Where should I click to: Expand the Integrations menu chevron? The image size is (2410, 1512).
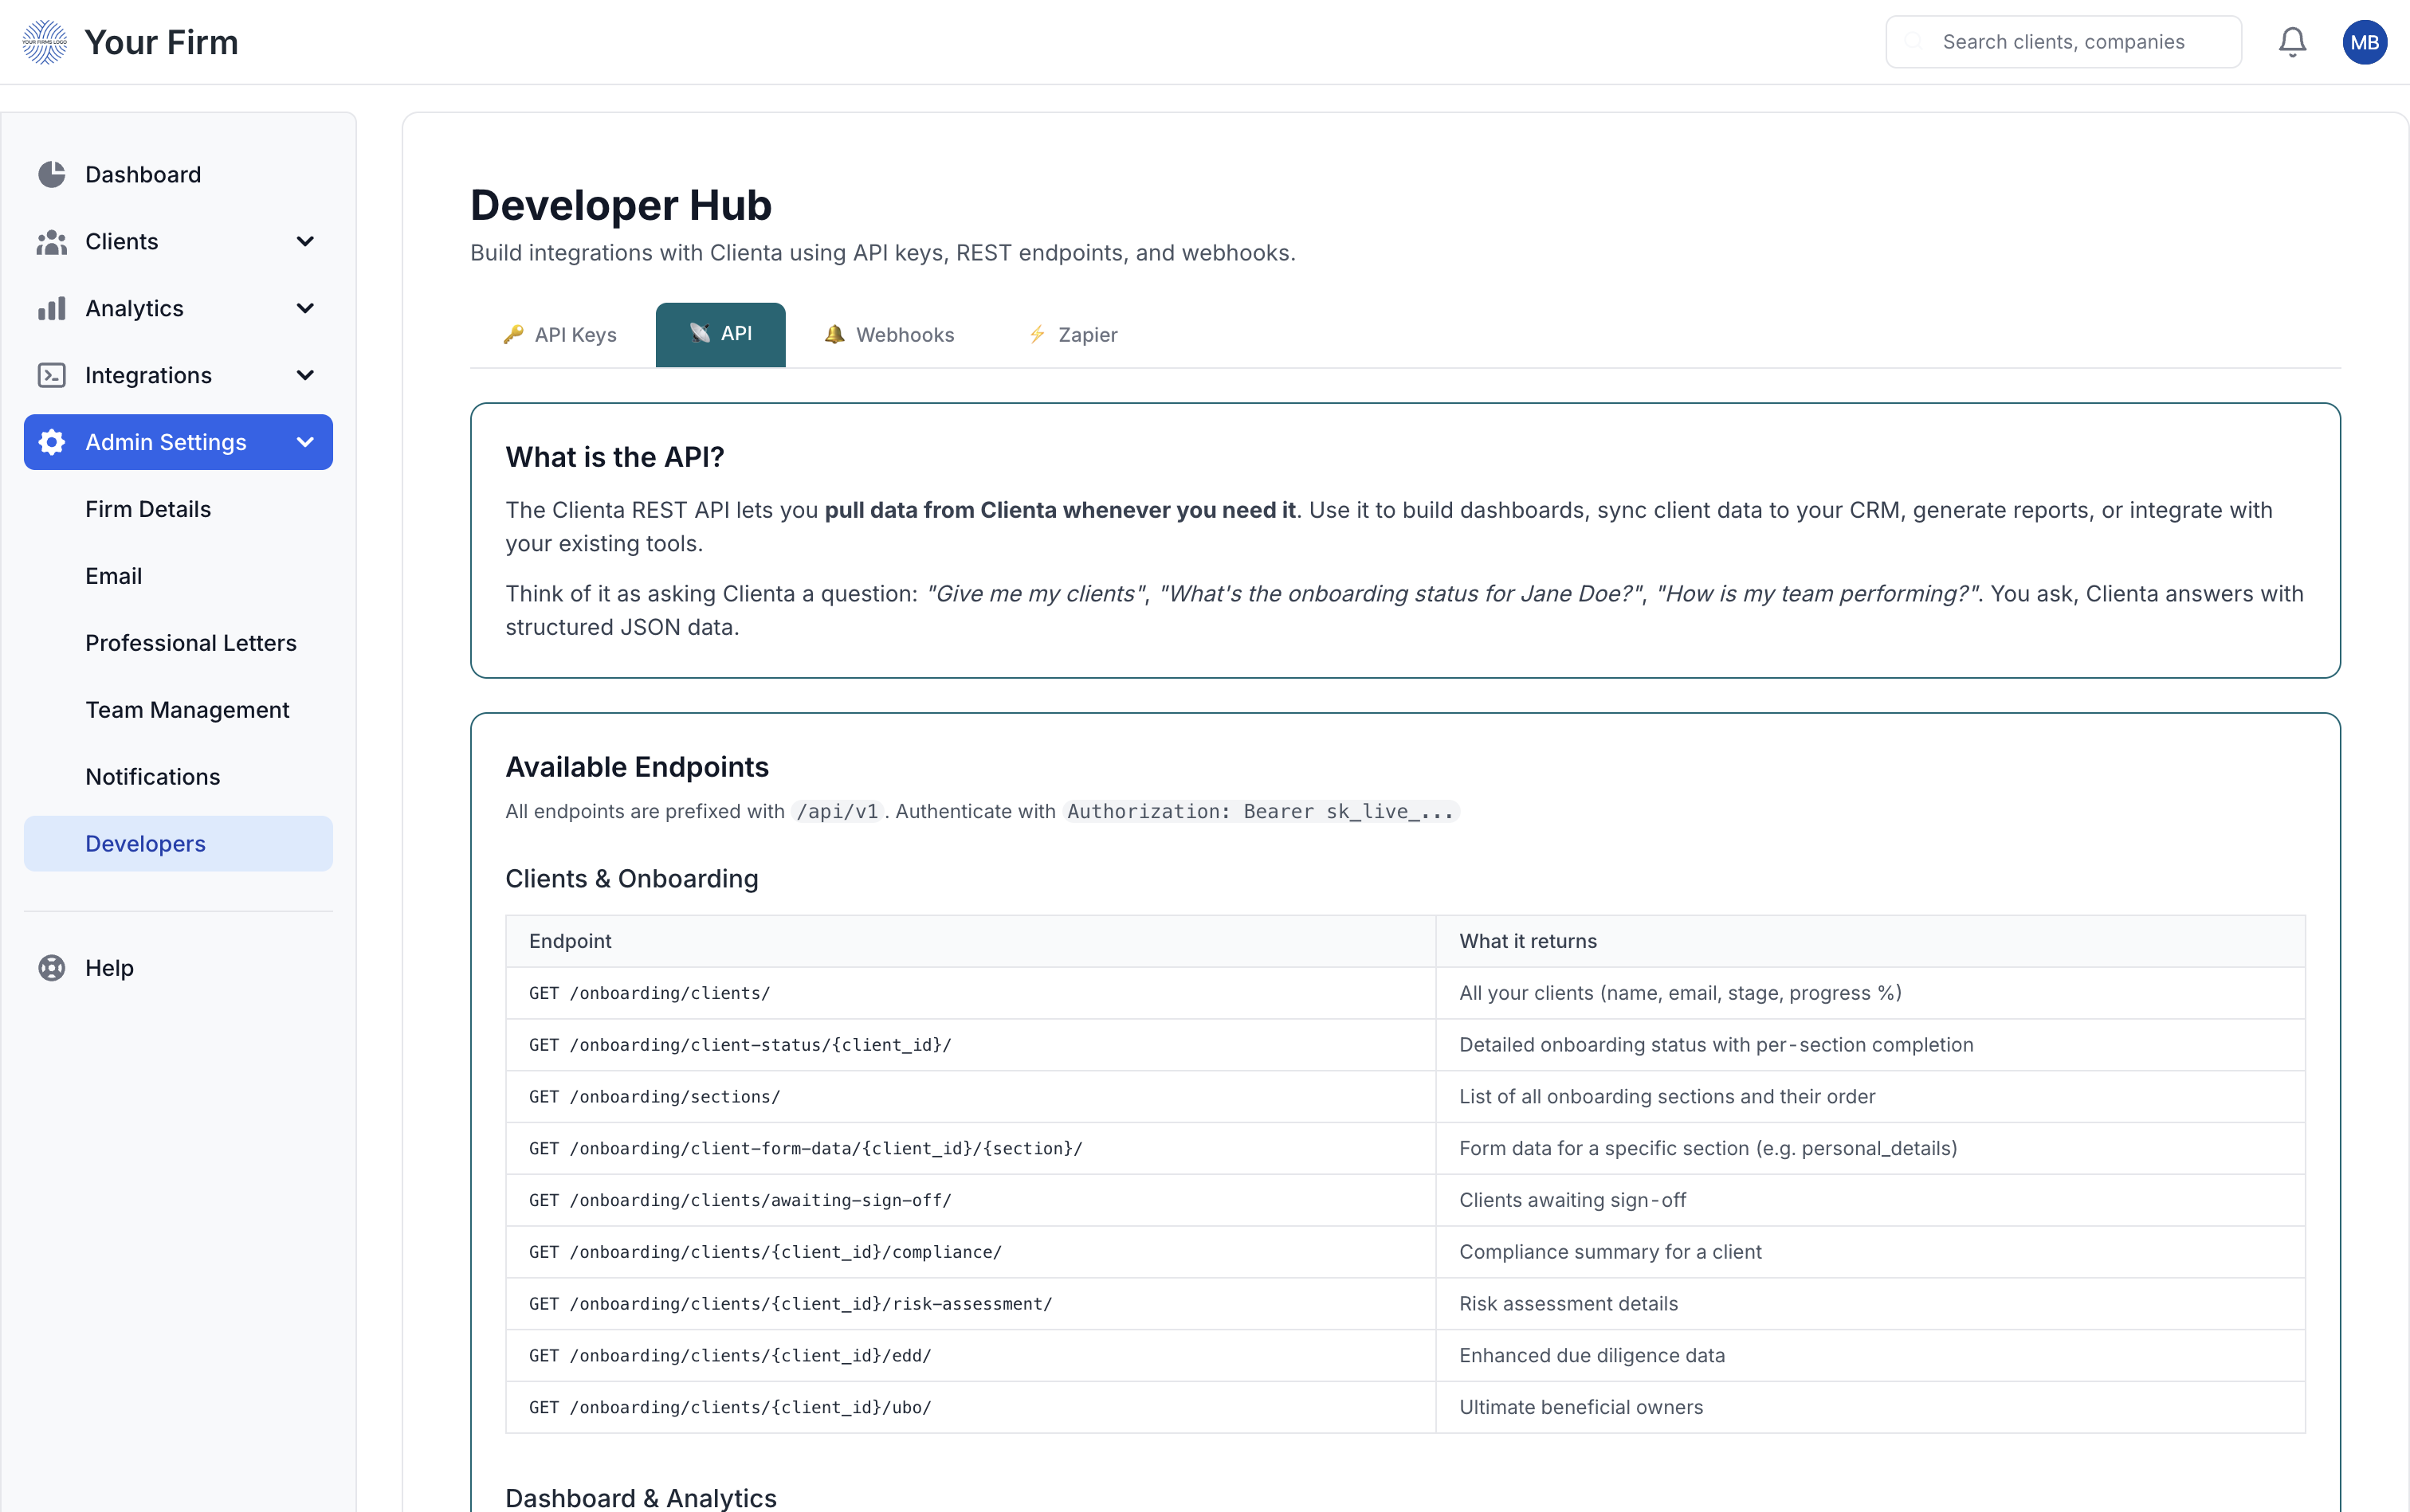pos(305,375)
